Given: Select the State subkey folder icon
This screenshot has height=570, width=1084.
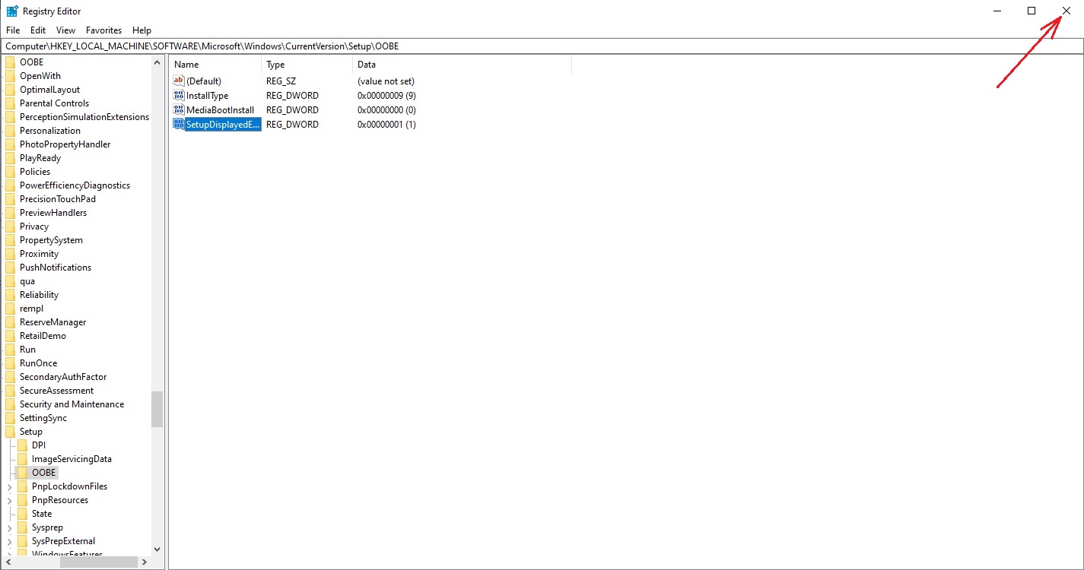Looking at the screenshot, I should tap(22, 514).
